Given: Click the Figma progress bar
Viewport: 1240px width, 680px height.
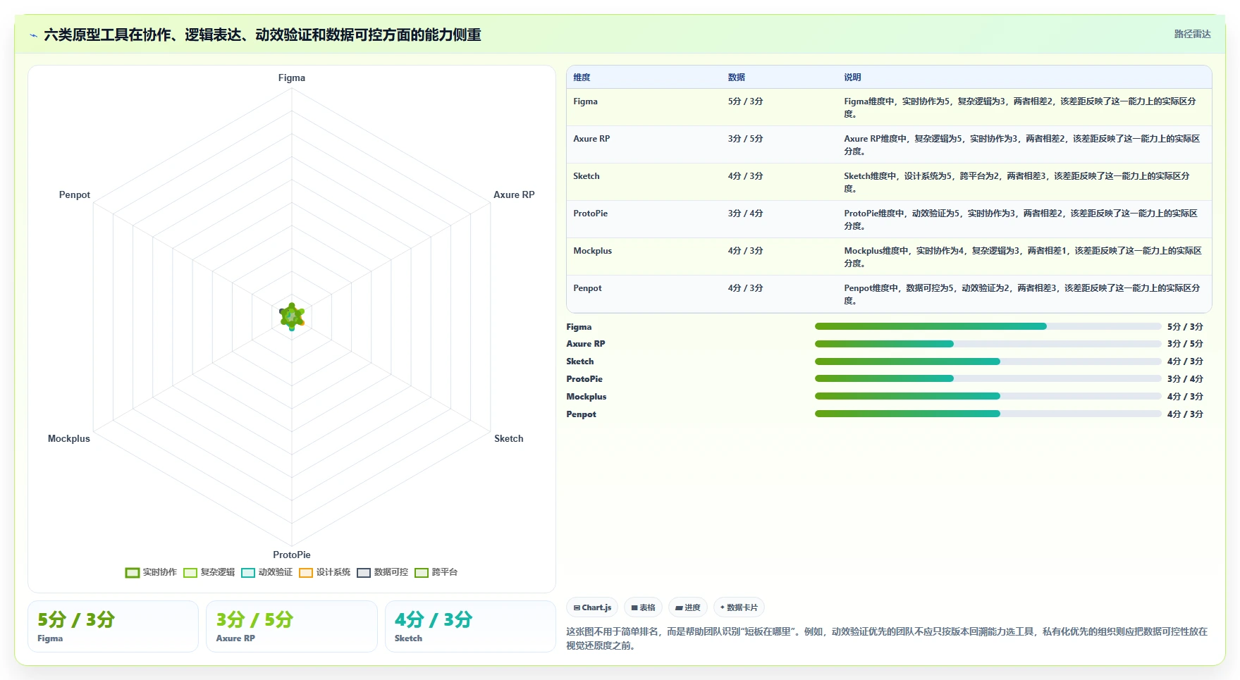Looking at the screenshot, I should pyautogui.click(x=988, y=326).
